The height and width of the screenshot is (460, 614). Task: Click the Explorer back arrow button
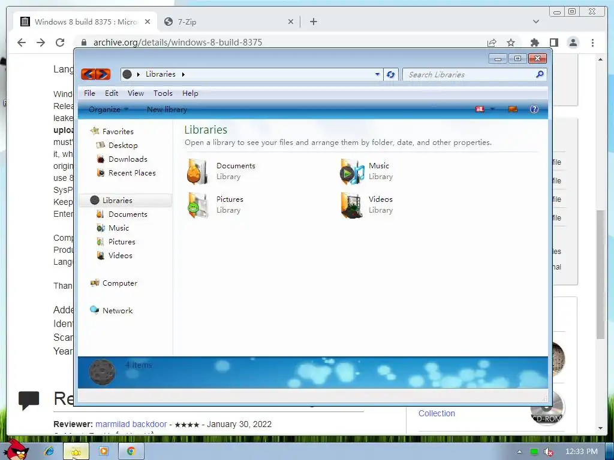click(89, 74)
